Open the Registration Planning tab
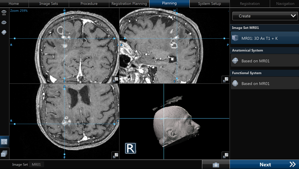 (x=129, y=4)
